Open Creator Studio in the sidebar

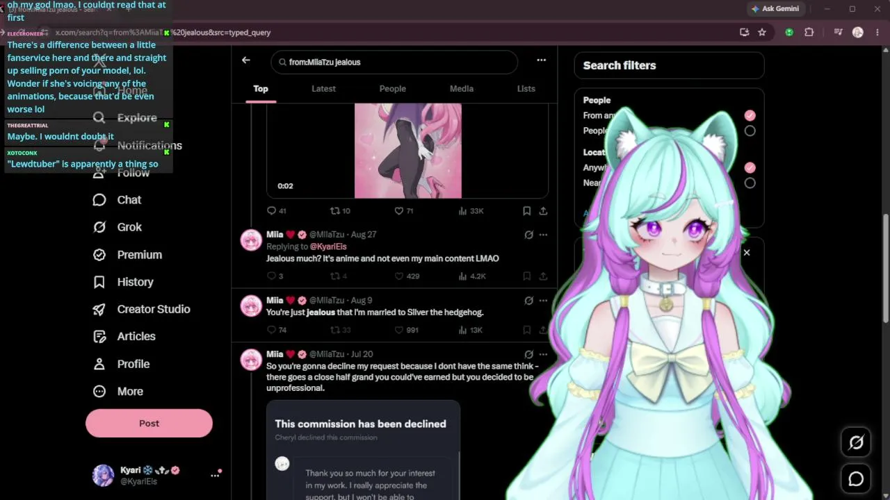142,309
